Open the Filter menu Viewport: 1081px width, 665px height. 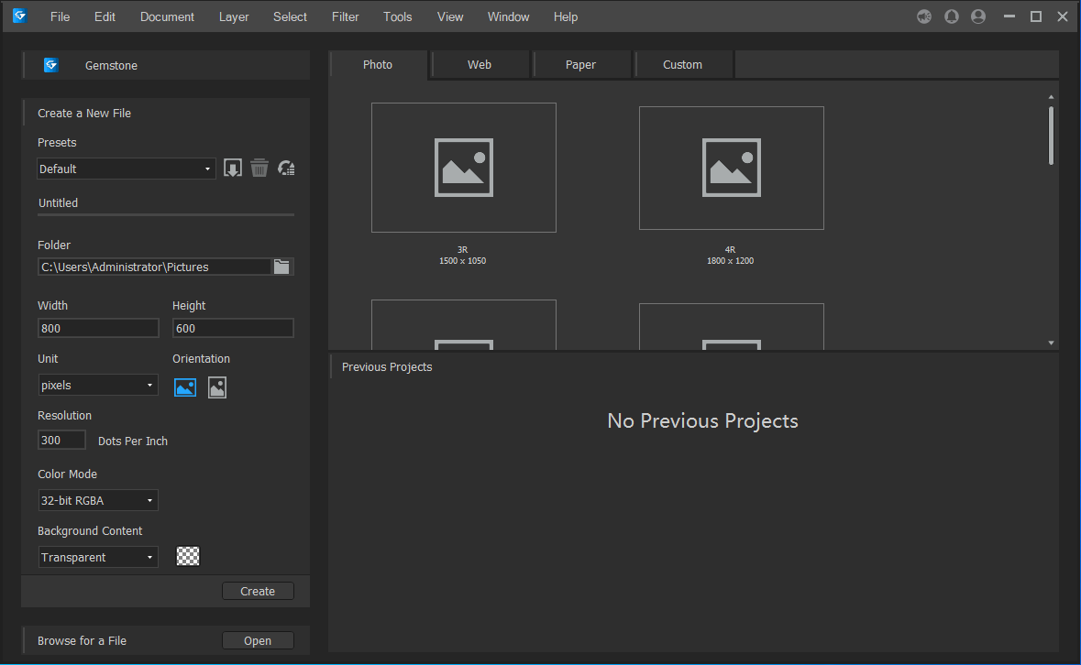click(x=346, y=16)
